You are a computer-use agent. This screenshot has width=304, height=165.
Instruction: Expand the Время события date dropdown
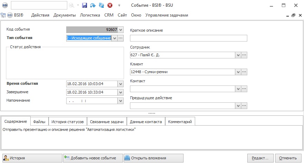[121, 84]
